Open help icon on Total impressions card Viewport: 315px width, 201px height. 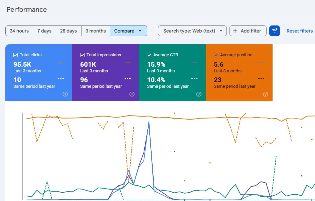pos(132,94)
